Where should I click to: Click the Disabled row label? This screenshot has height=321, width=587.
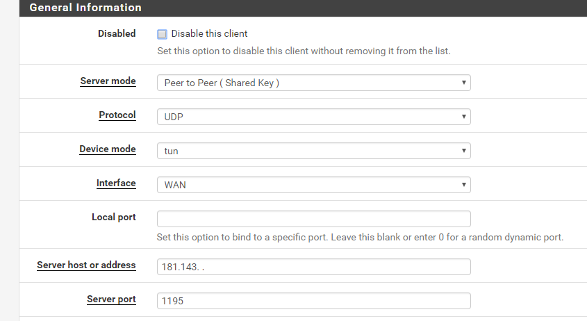117,33
